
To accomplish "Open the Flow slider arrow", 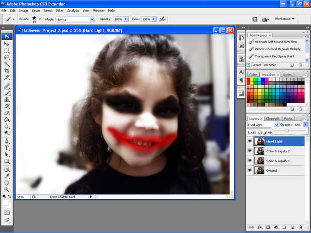I will coord(154,19).
